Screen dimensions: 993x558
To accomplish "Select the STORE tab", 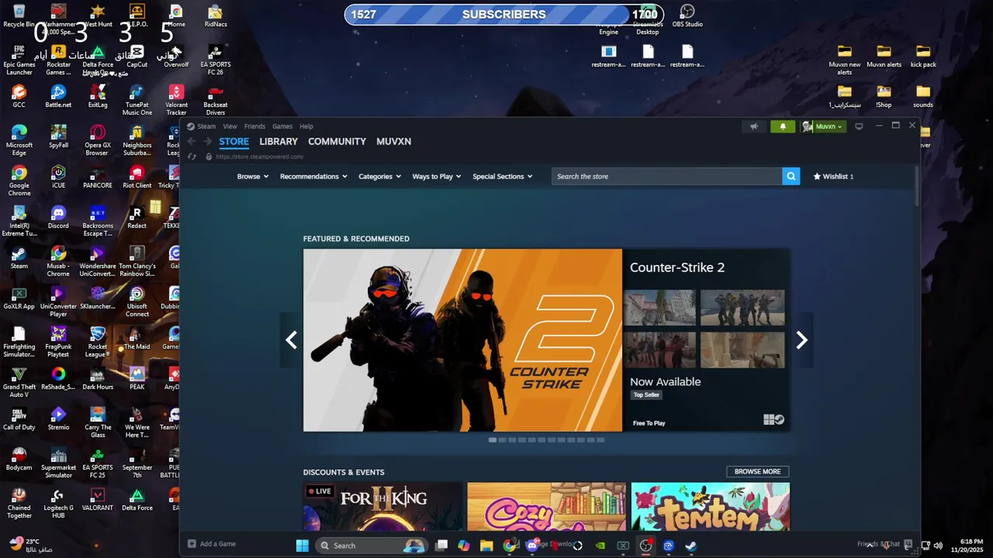I will (234, 141).
